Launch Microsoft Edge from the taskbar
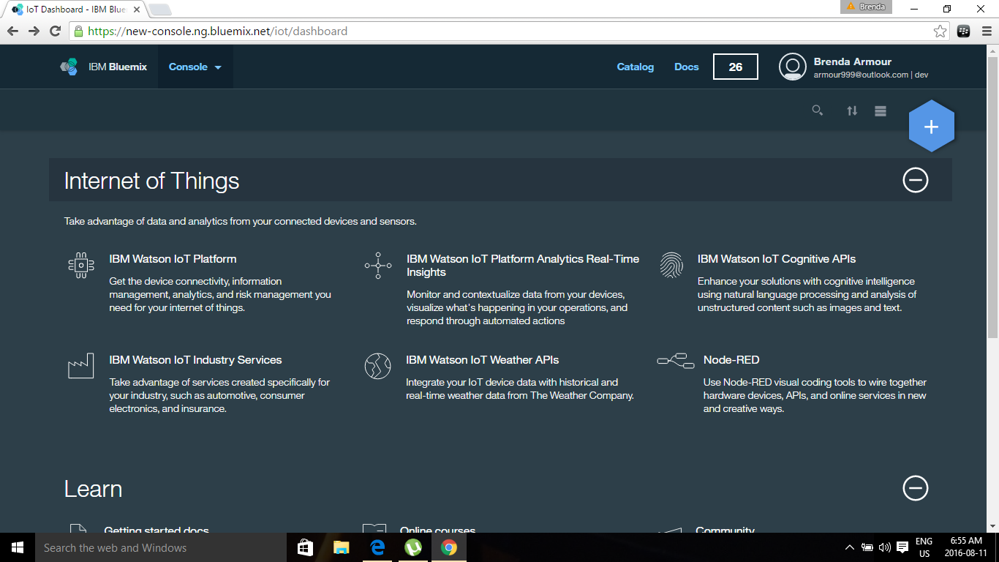The image size is (999, 562). 377,547
